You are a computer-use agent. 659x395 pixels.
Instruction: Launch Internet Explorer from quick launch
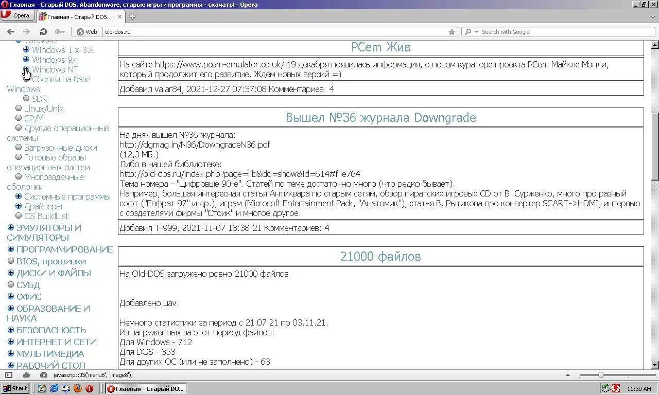pos(54,388)
